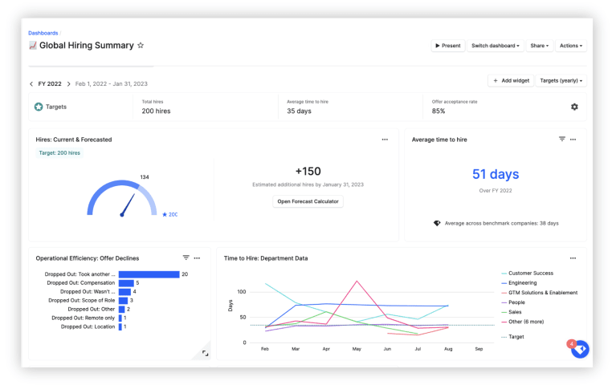Click the 85% offer acceptance rate
Image resolution: width=616 pixels, height=385 pixels.
(439, 111)
